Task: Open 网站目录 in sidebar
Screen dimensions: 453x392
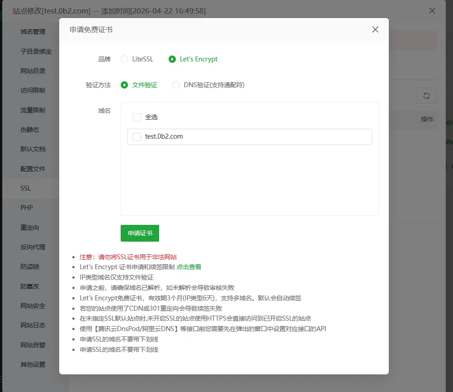Action: tap(33, 71)
